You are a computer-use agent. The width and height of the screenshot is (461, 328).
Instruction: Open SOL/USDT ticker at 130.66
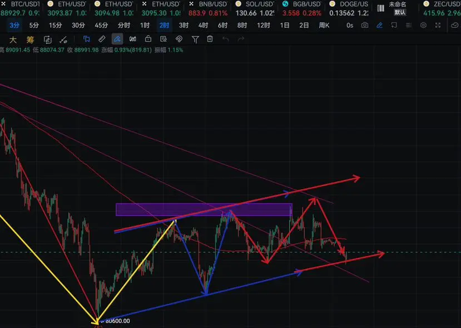click(255, 8)
